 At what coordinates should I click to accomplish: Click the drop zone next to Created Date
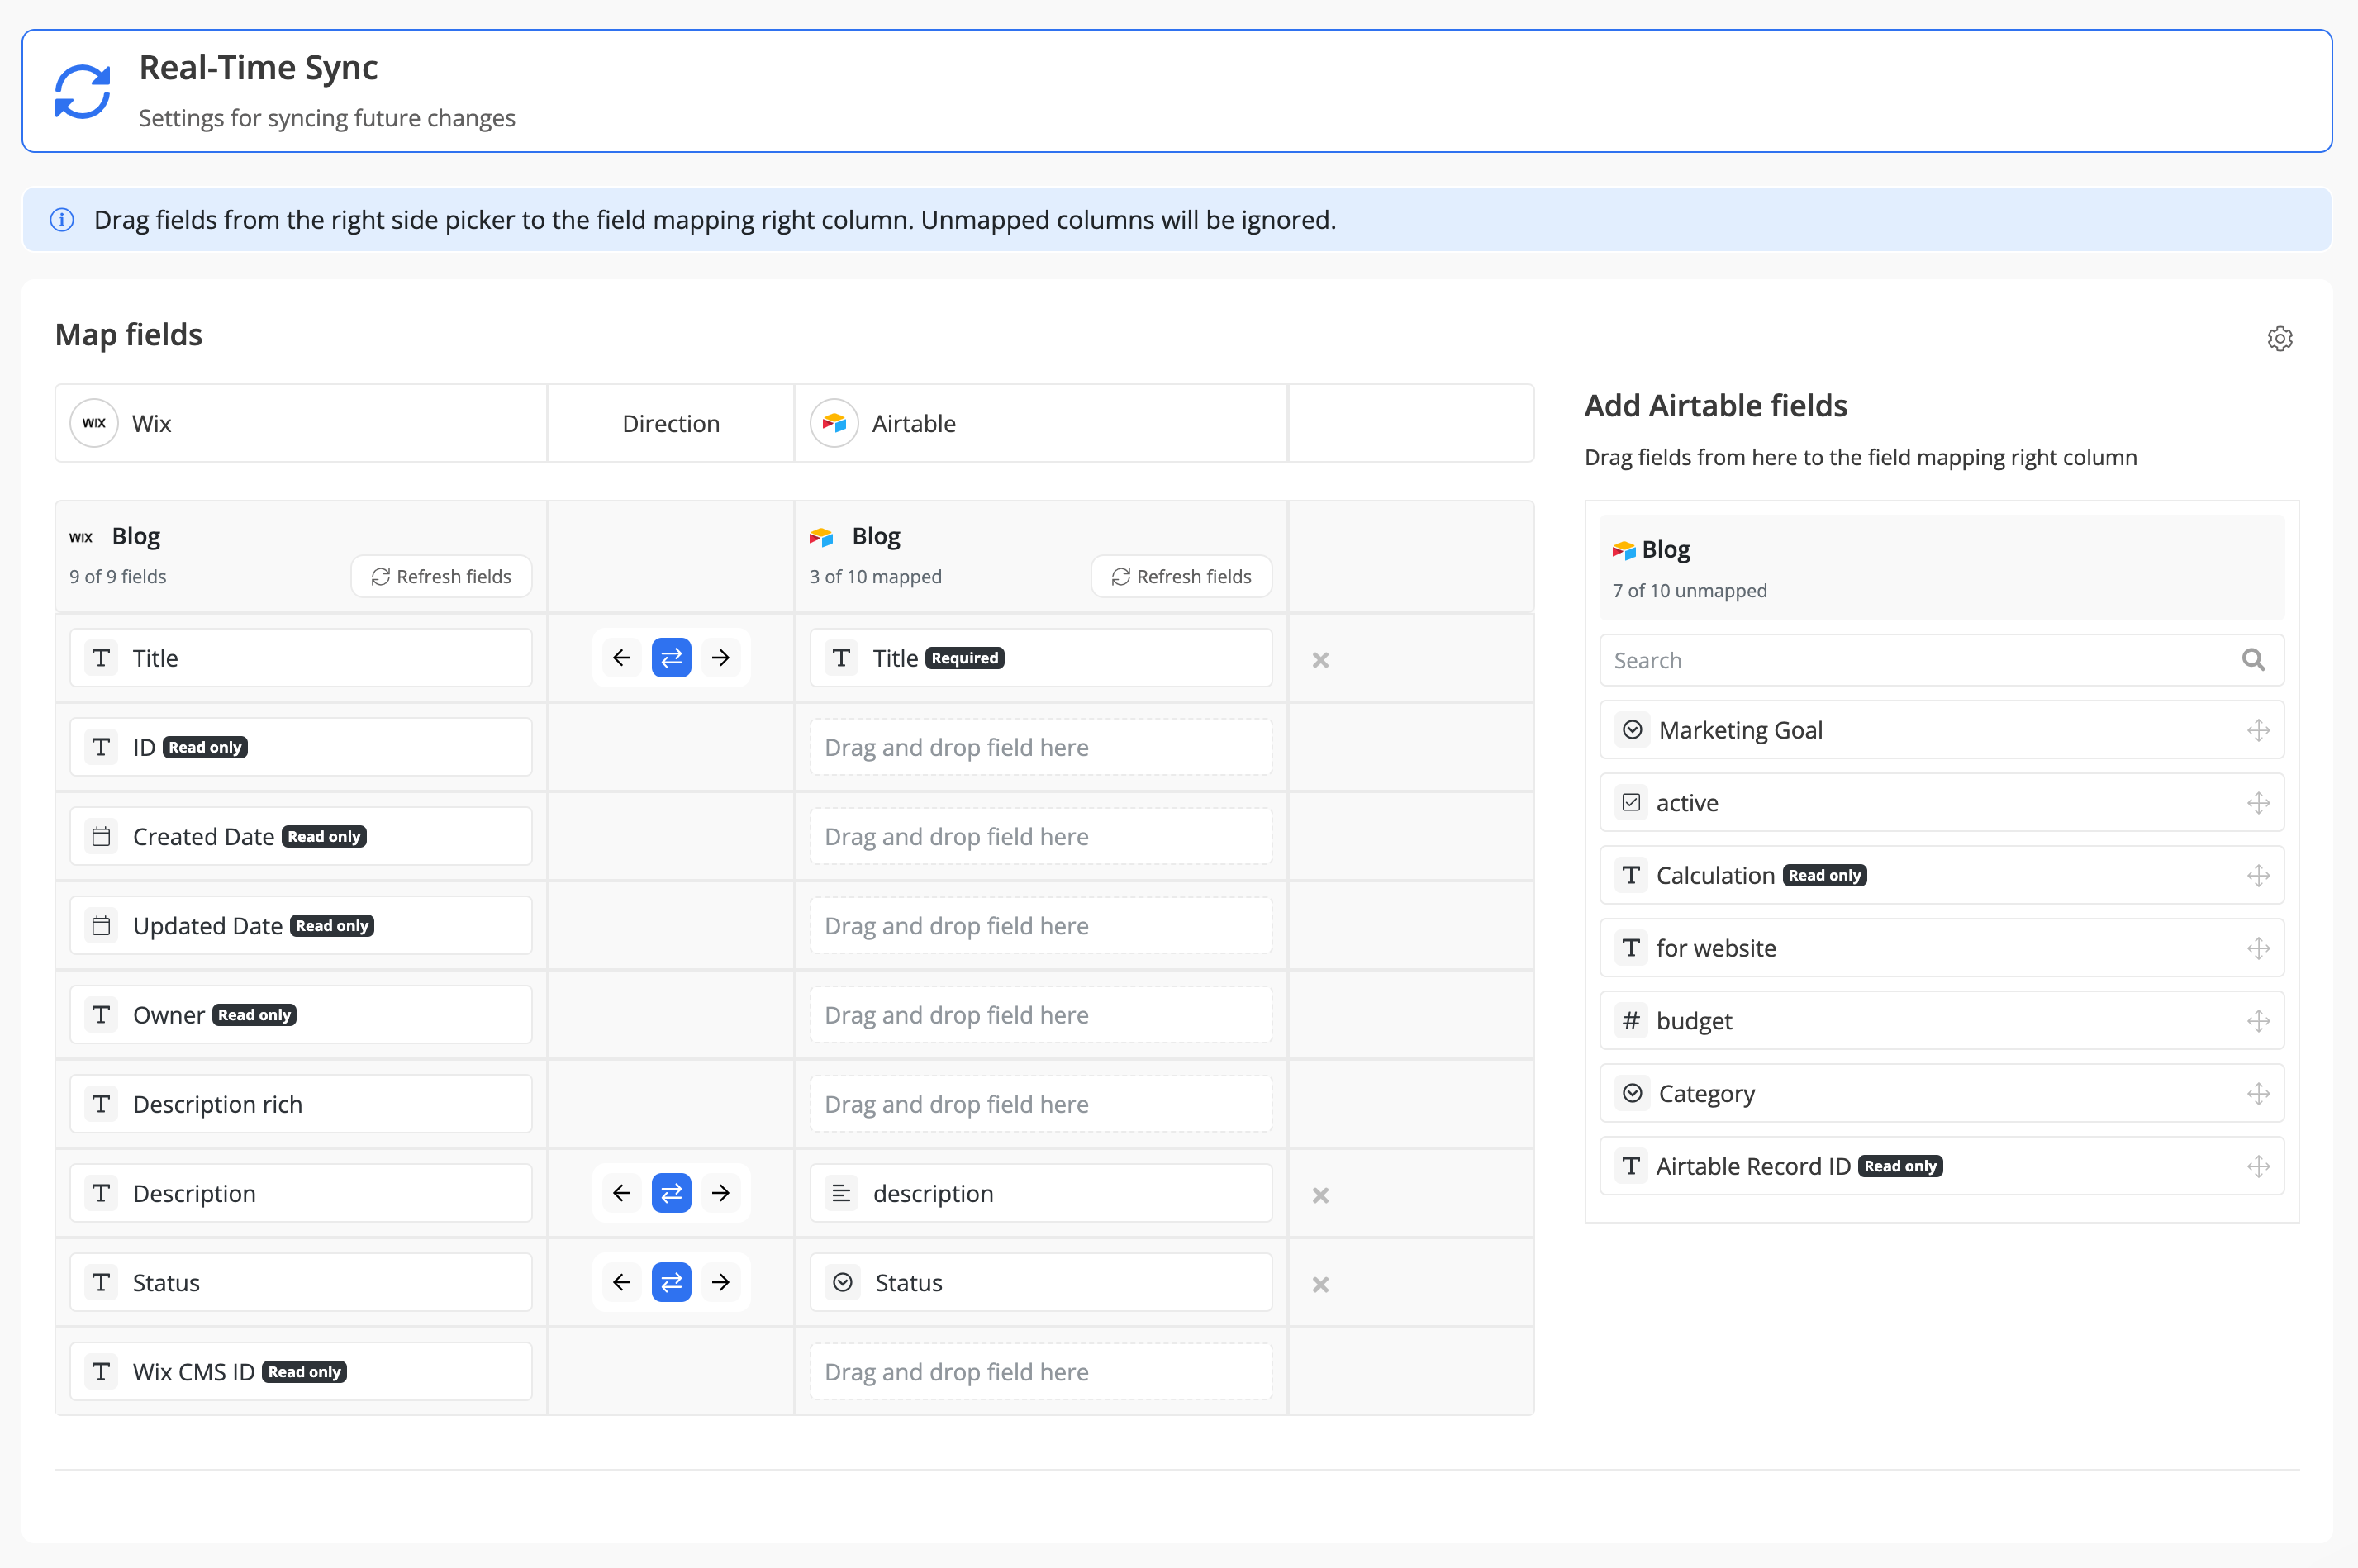pyautogui.click(x=1041, y=836)
